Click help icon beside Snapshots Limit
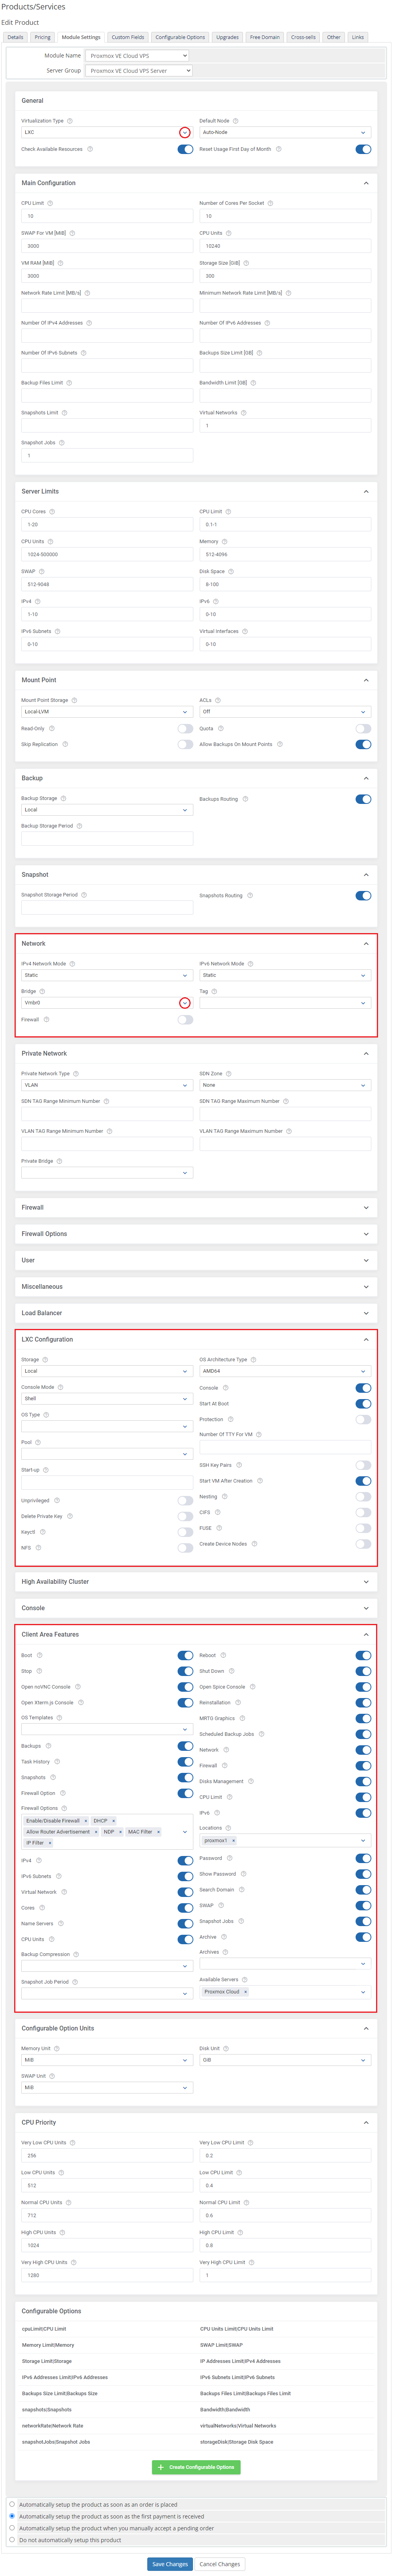The image size is (393, 2576). coord(64,413)
